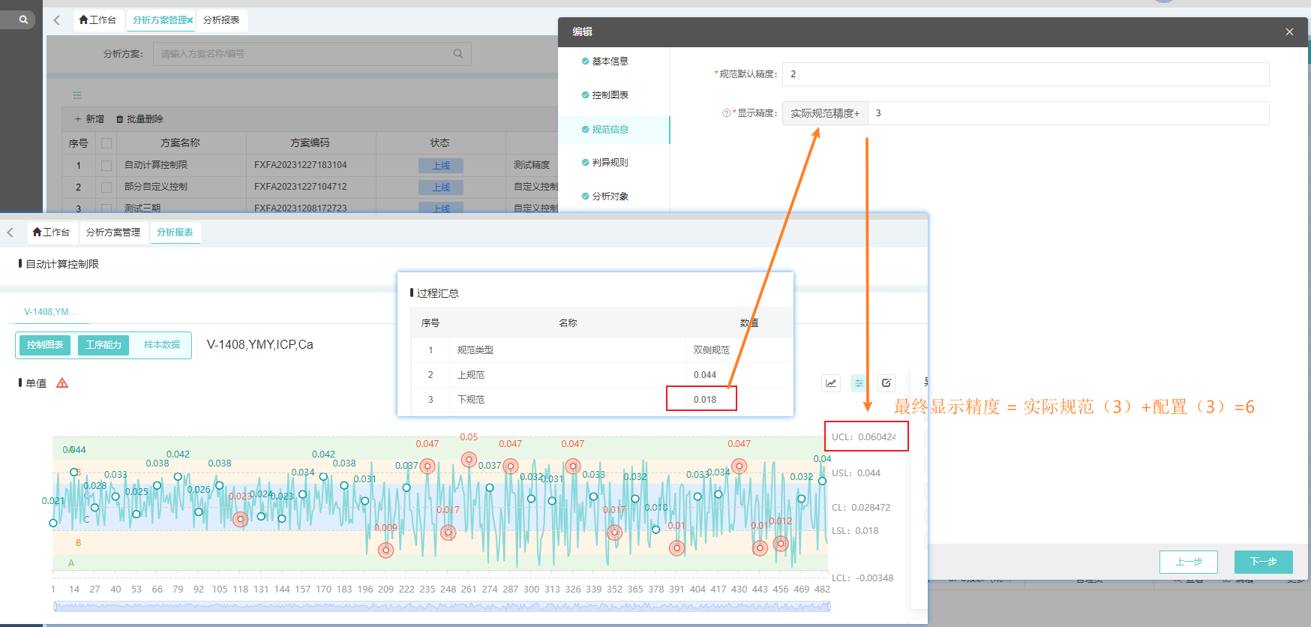Click back arrow beside 工作台 in top window
The image size is (1311, 627).
tap(56, 20)
